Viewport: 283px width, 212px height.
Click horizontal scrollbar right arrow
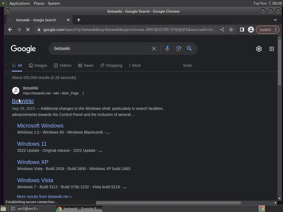(275, 203)
